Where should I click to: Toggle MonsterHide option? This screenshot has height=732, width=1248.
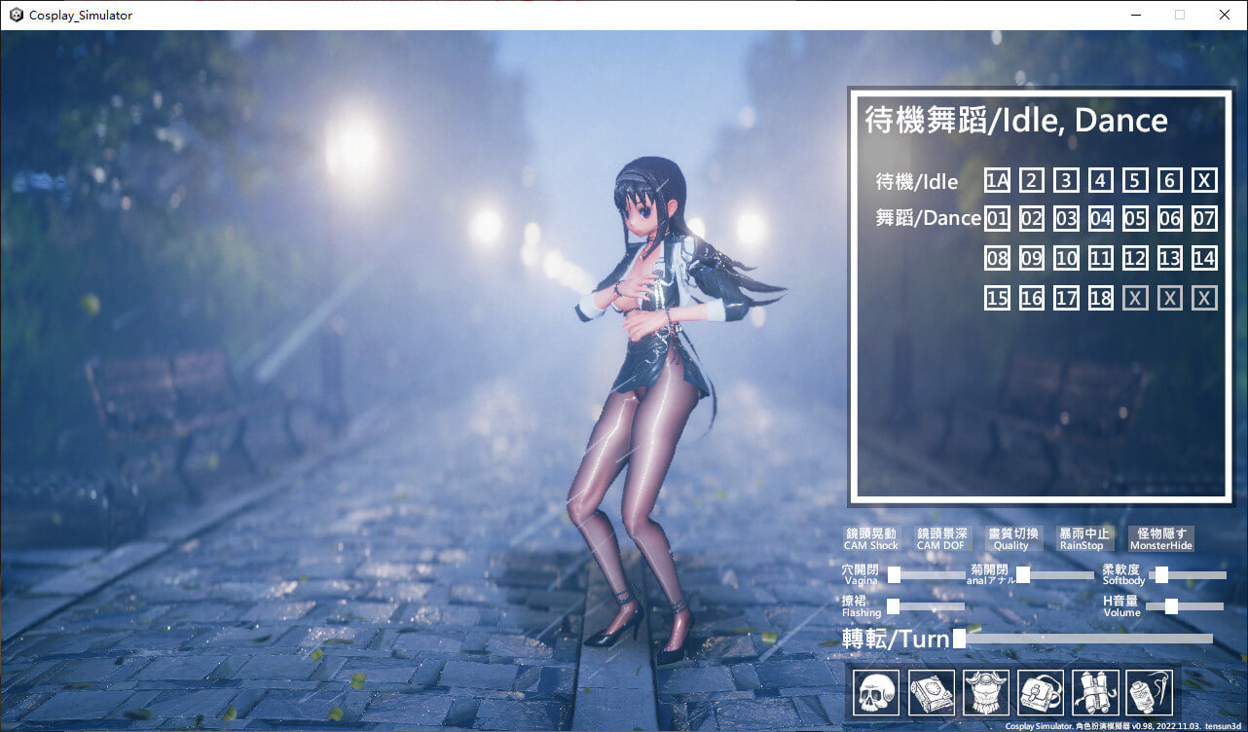pos(1160,538)
